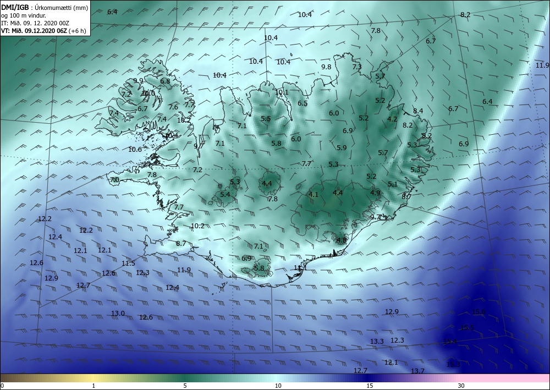550x390 pixels.
Task: Click the map value 5.4
Action: tap(225, 194)
